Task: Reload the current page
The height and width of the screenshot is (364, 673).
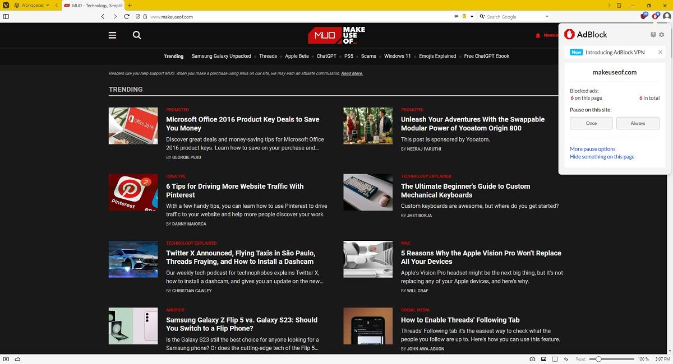Action: pyautogui.click(x=126, y=16)
